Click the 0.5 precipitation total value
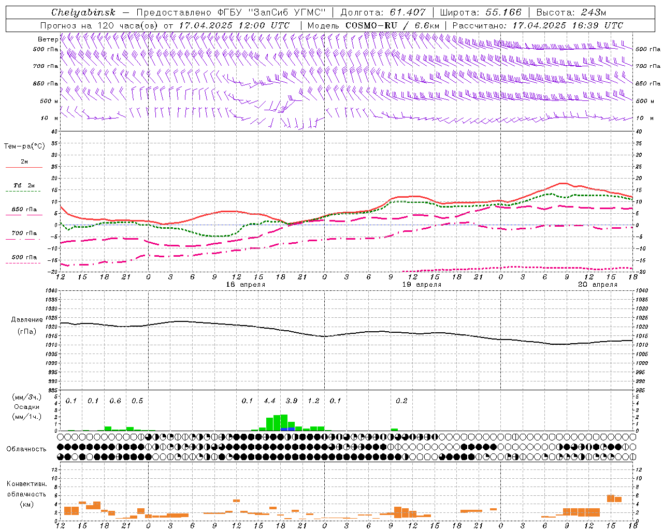This screenshot has height=530, width=663. (x=137, y=401)
